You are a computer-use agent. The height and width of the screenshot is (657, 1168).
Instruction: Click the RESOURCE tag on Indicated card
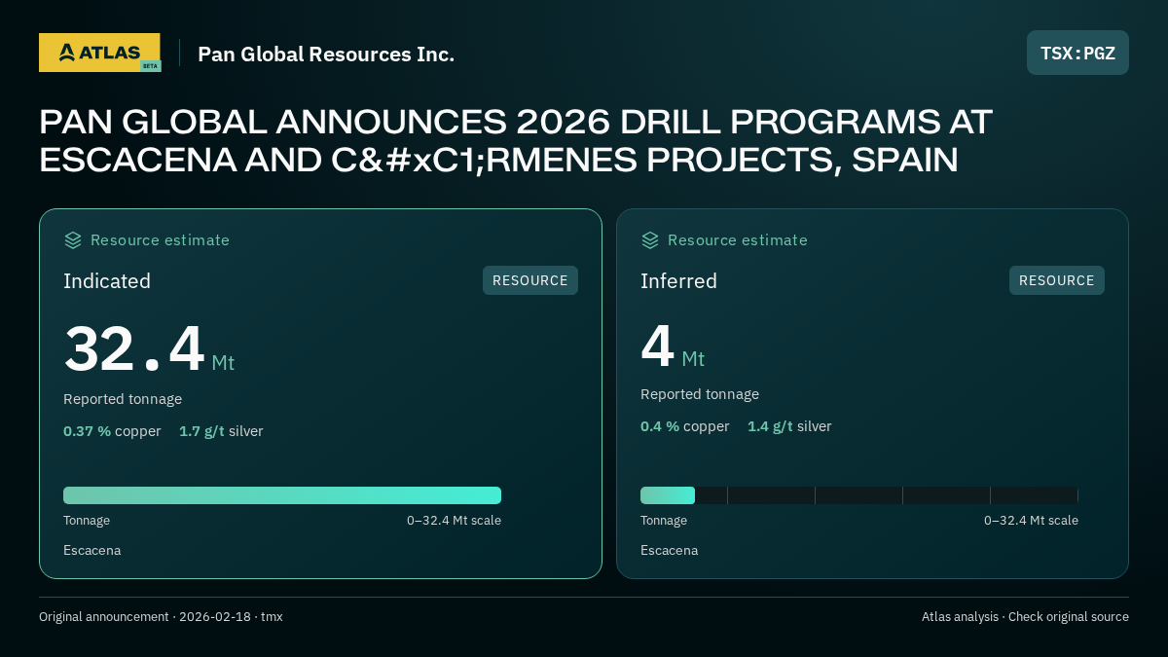tap(530, 280)
